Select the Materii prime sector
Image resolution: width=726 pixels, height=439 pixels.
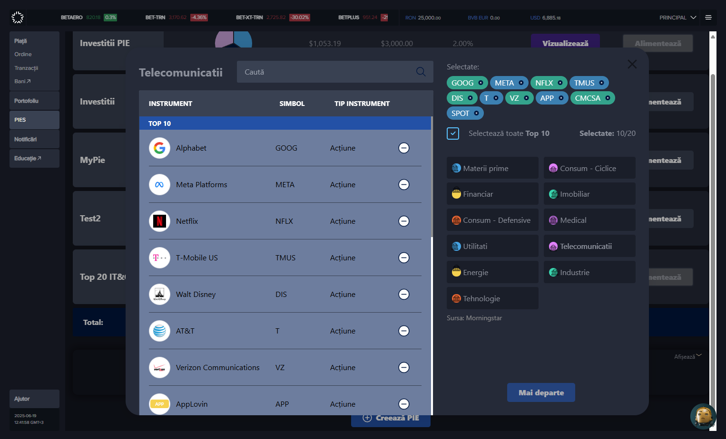(x=492, y=168)
